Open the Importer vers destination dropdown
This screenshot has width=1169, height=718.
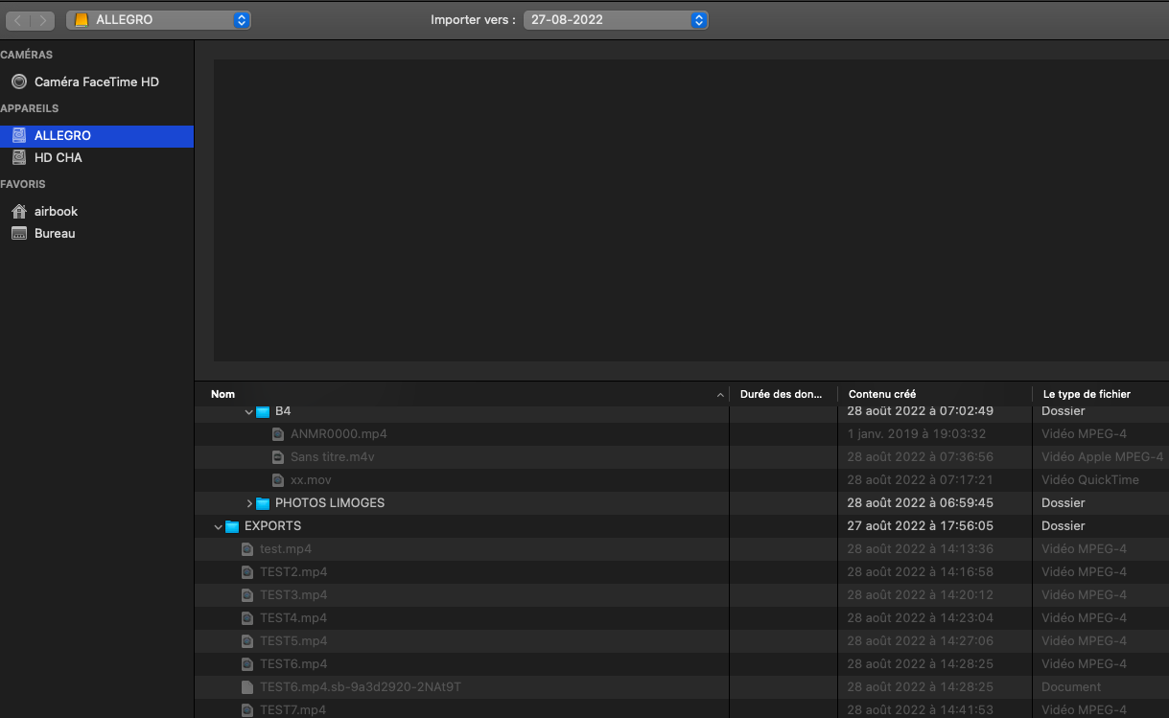pos(615,19)
